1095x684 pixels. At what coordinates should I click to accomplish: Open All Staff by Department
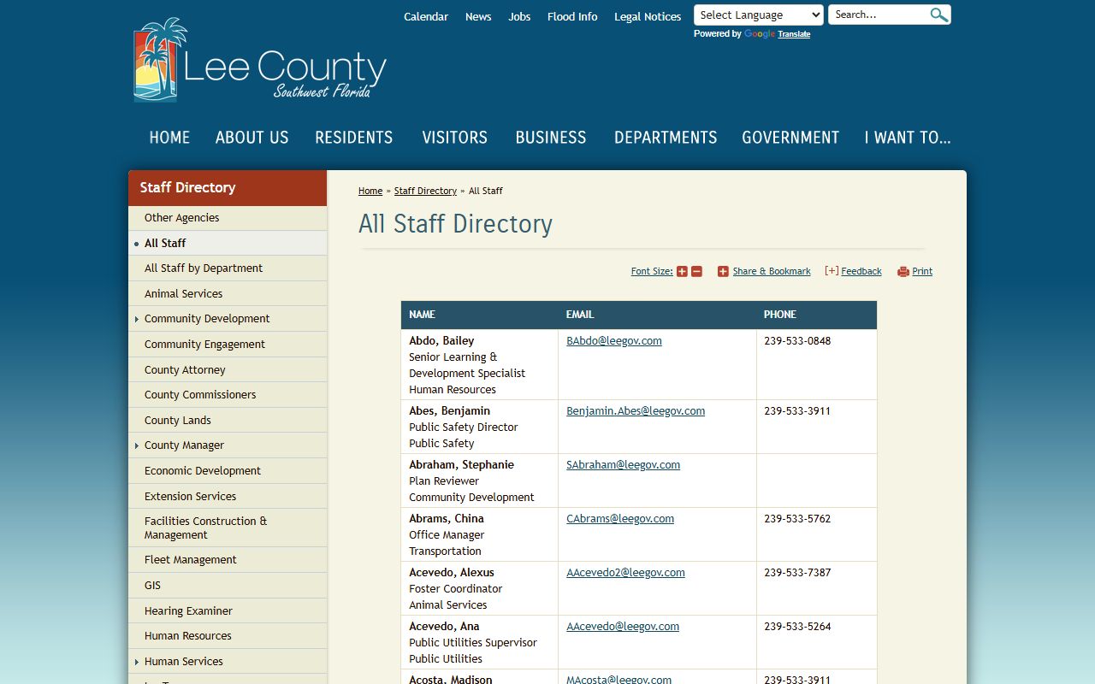pyautogui.click(x=228, y=268)
